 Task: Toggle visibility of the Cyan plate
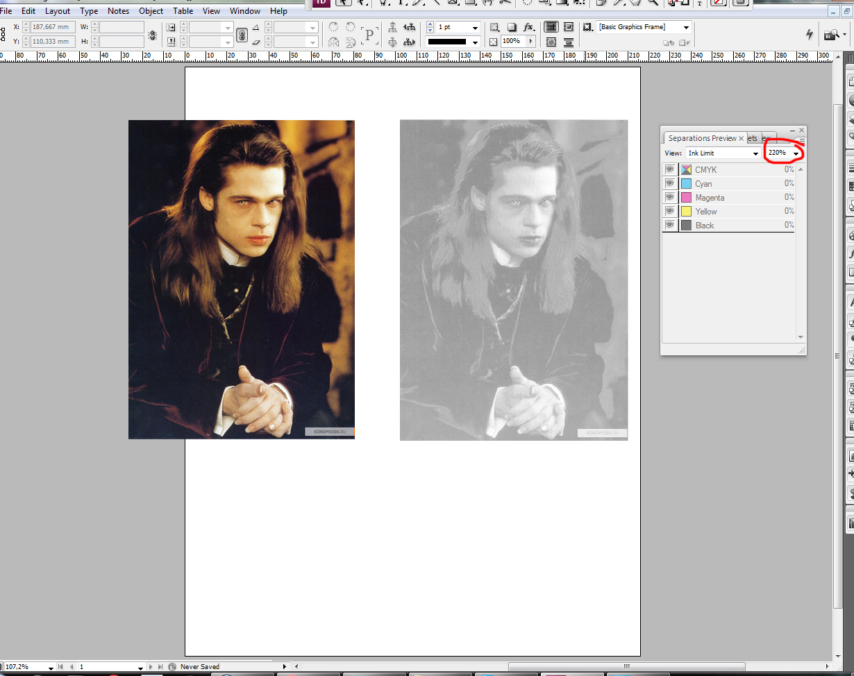pos(669,183)
